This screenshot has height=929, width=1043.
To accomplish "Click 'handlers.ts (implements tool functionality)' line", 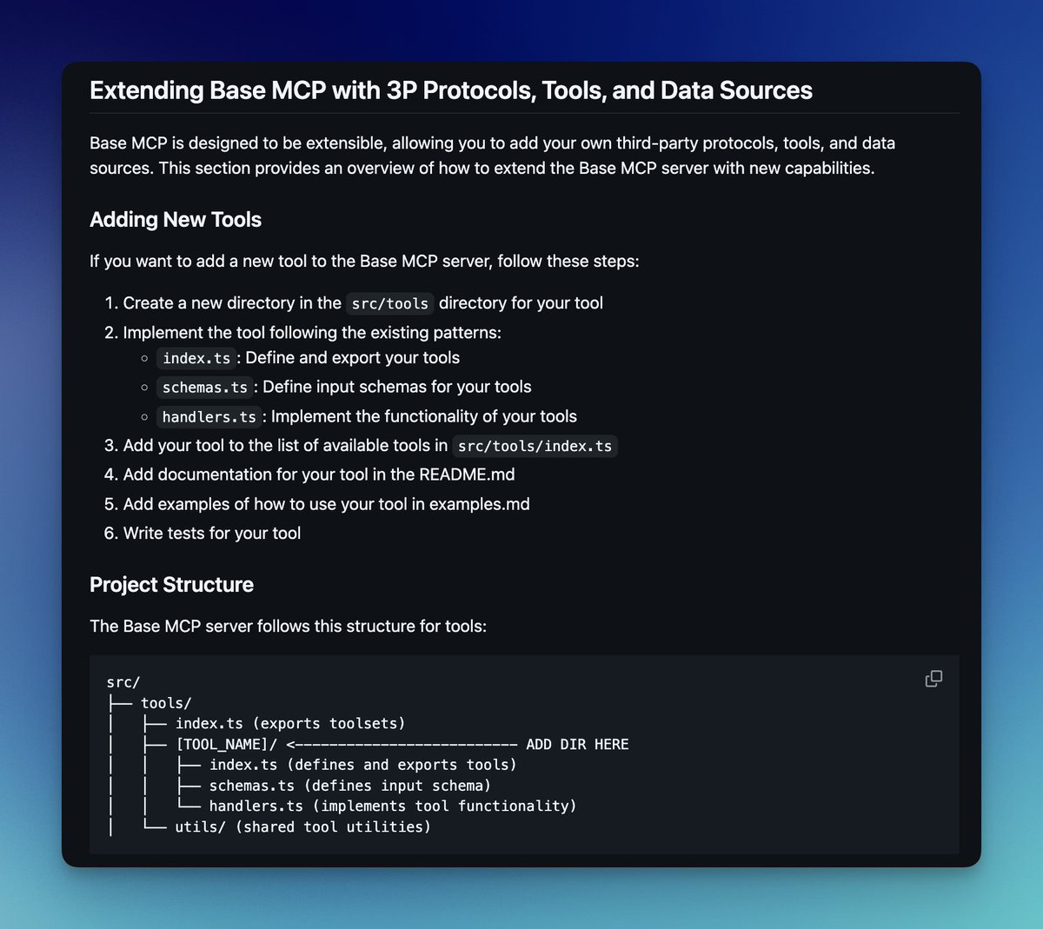I will 393,806.
